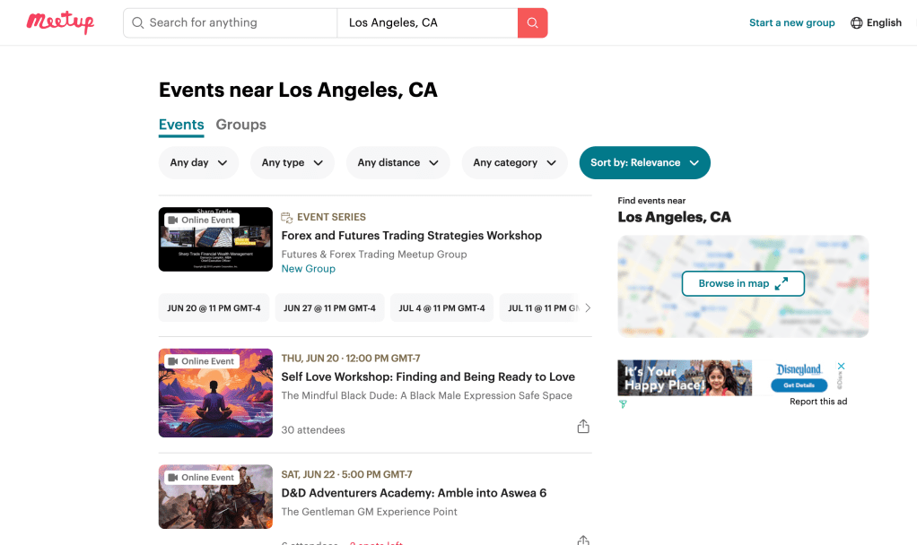Open Sort by: Relevance dropdown

(x=644, y=162)
